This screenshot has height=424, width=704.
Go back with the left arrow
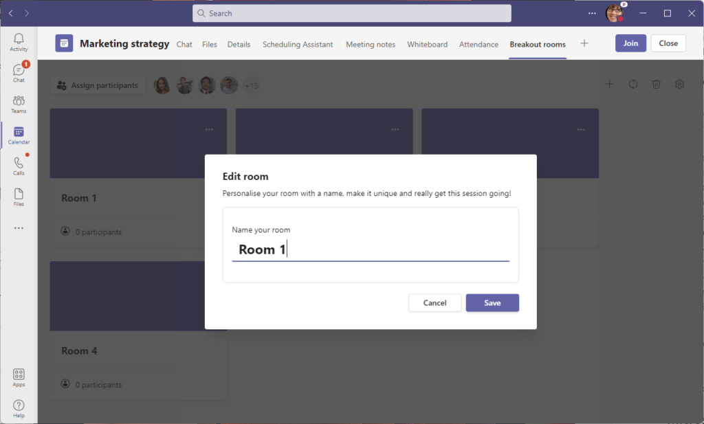tap(11, 14)
